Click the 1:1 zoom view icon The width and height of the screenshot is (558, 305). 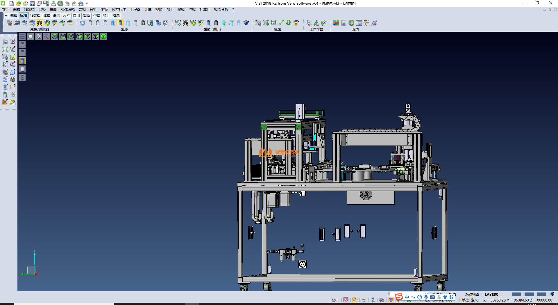(x=273, y=23)
